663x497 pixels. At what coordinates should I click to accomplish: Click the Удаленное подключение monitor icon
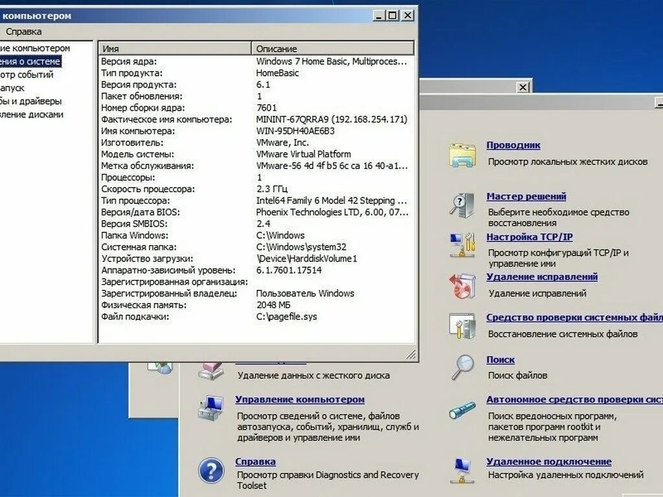(461, 471)
